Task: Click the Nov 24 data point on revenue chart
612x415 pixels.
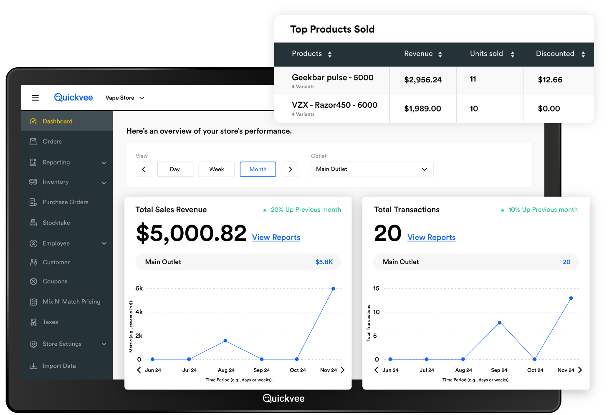Action: [x=333, y=288]
